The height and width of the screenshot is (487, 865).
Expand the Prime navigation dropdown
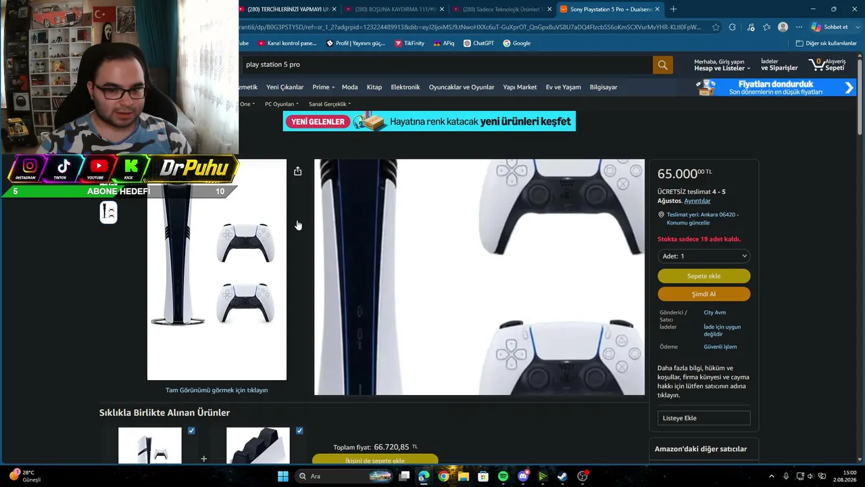(x=324, y=87)
